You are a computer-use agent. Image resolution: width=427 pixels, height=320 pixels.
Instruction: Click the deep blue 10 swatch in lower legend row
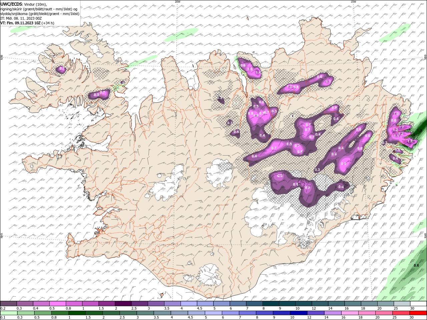point(299,313)
